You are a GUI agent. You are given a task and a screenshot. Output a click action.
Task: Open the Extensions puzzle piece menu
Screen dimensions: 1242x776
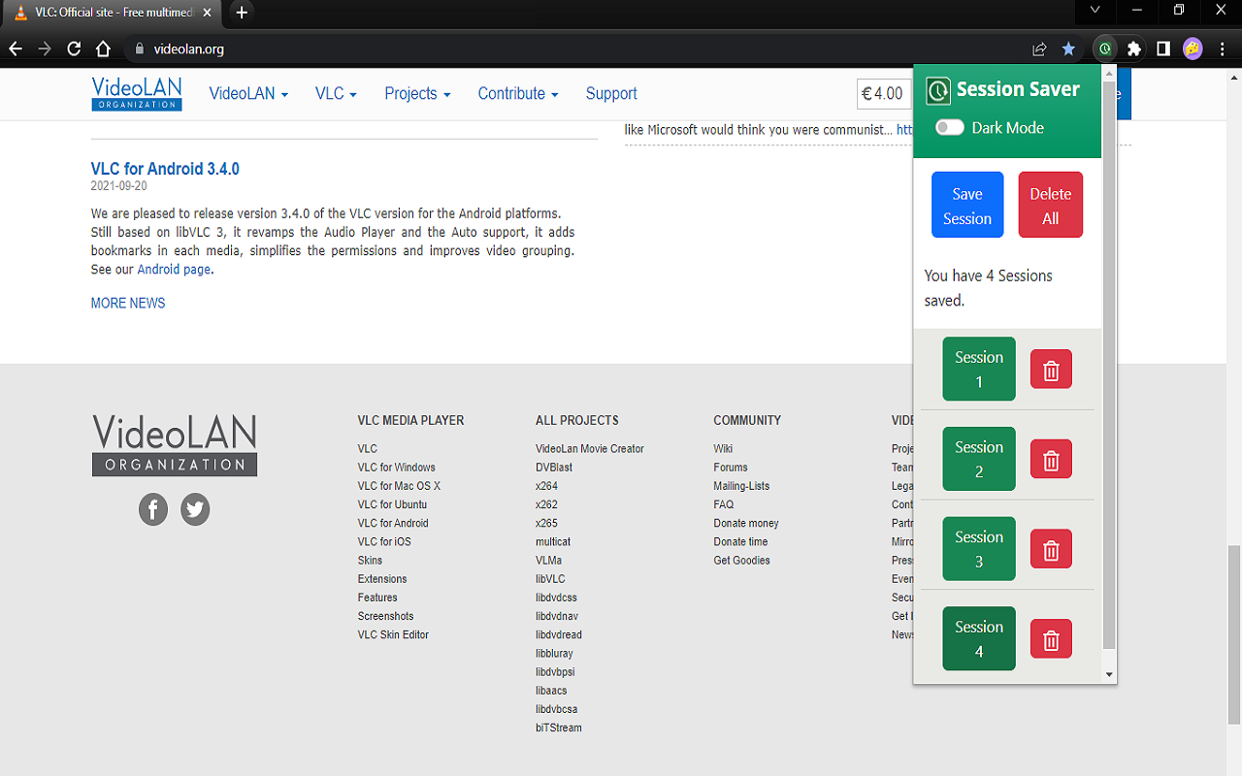pyautogui.click(x=1133, y=48)
